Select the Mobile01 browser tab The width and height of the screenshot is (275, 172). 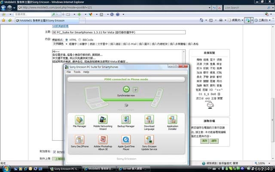tap(47, 21)
